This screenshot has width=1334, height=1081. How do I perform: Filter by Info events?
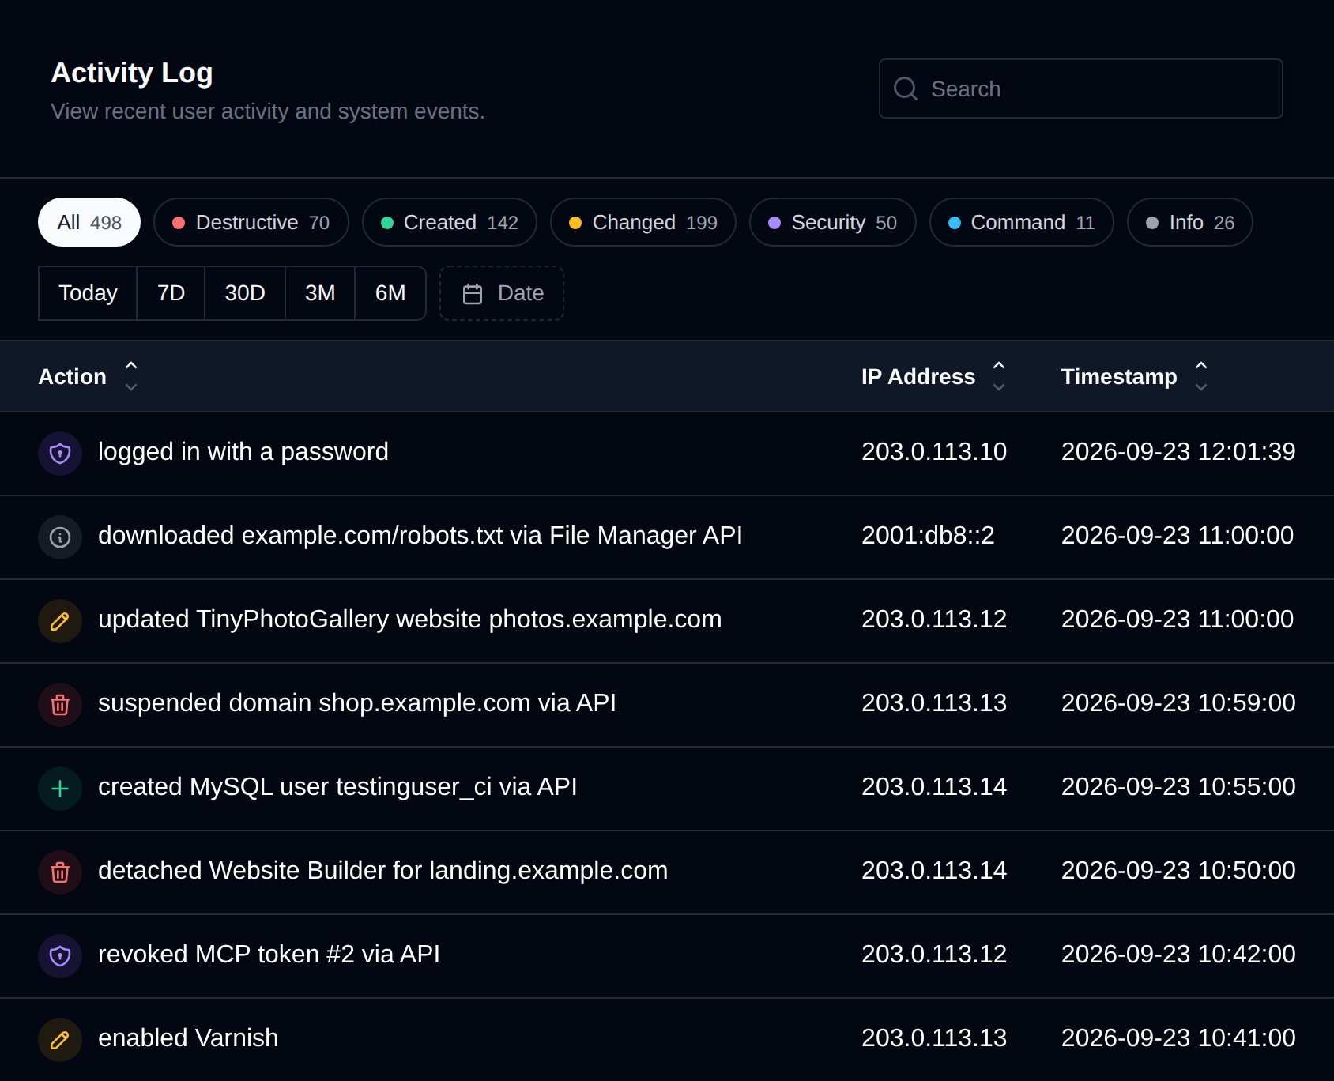tap(1190, 222)
